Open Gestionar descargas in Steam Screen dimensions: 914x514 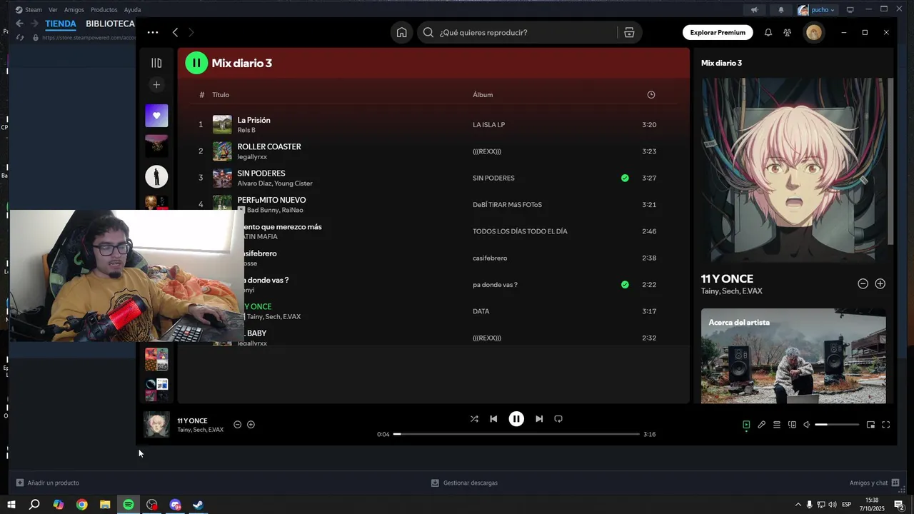464,483
